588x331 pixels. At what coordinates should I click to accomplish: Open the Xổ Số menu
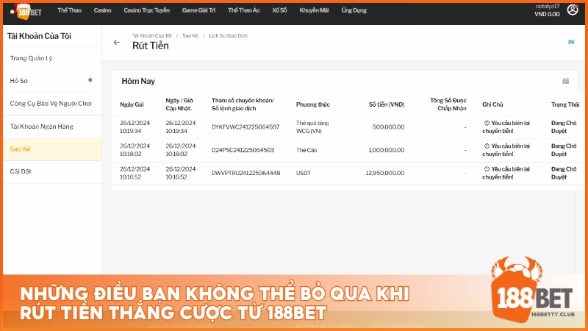coord(279,10)
